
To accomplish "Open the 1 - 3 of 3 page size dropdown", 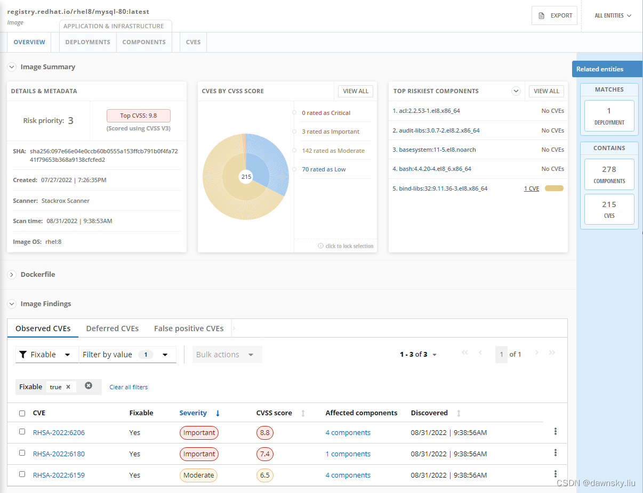I will (419, 355).
